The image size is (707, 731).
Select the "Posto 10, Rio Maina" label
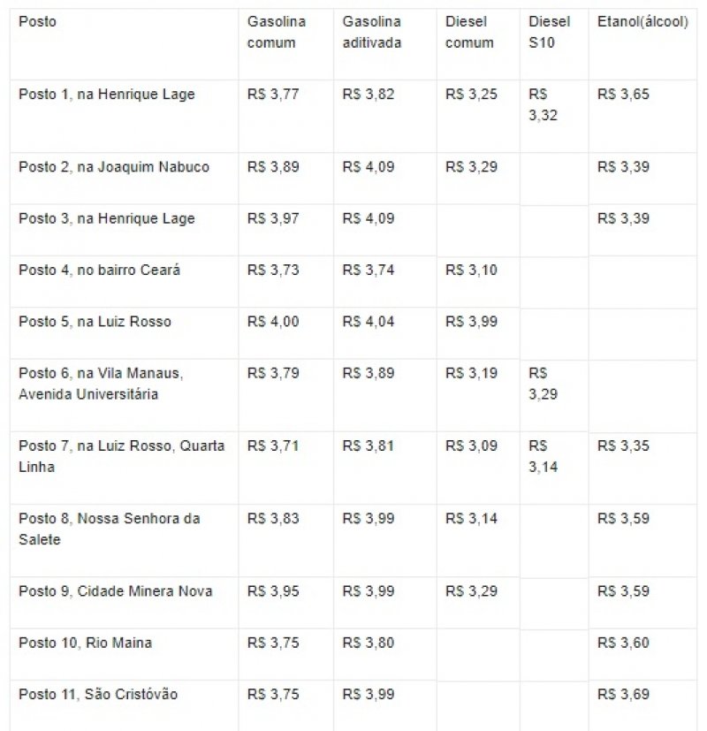(85, 643)
